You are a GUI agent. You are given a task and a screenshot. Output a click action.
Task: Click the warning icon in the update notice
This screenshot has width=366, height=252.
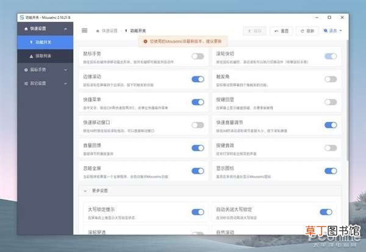[x=145, y=41]
